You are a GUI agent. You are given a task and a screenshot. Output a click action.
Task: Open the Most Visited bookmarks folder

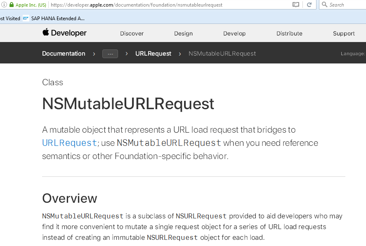click(x=10, y=19)
